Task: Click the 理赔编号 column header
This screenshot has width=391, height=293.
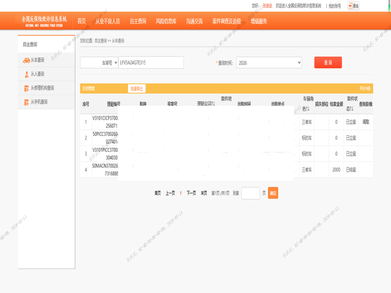Action: click(114, 104)
